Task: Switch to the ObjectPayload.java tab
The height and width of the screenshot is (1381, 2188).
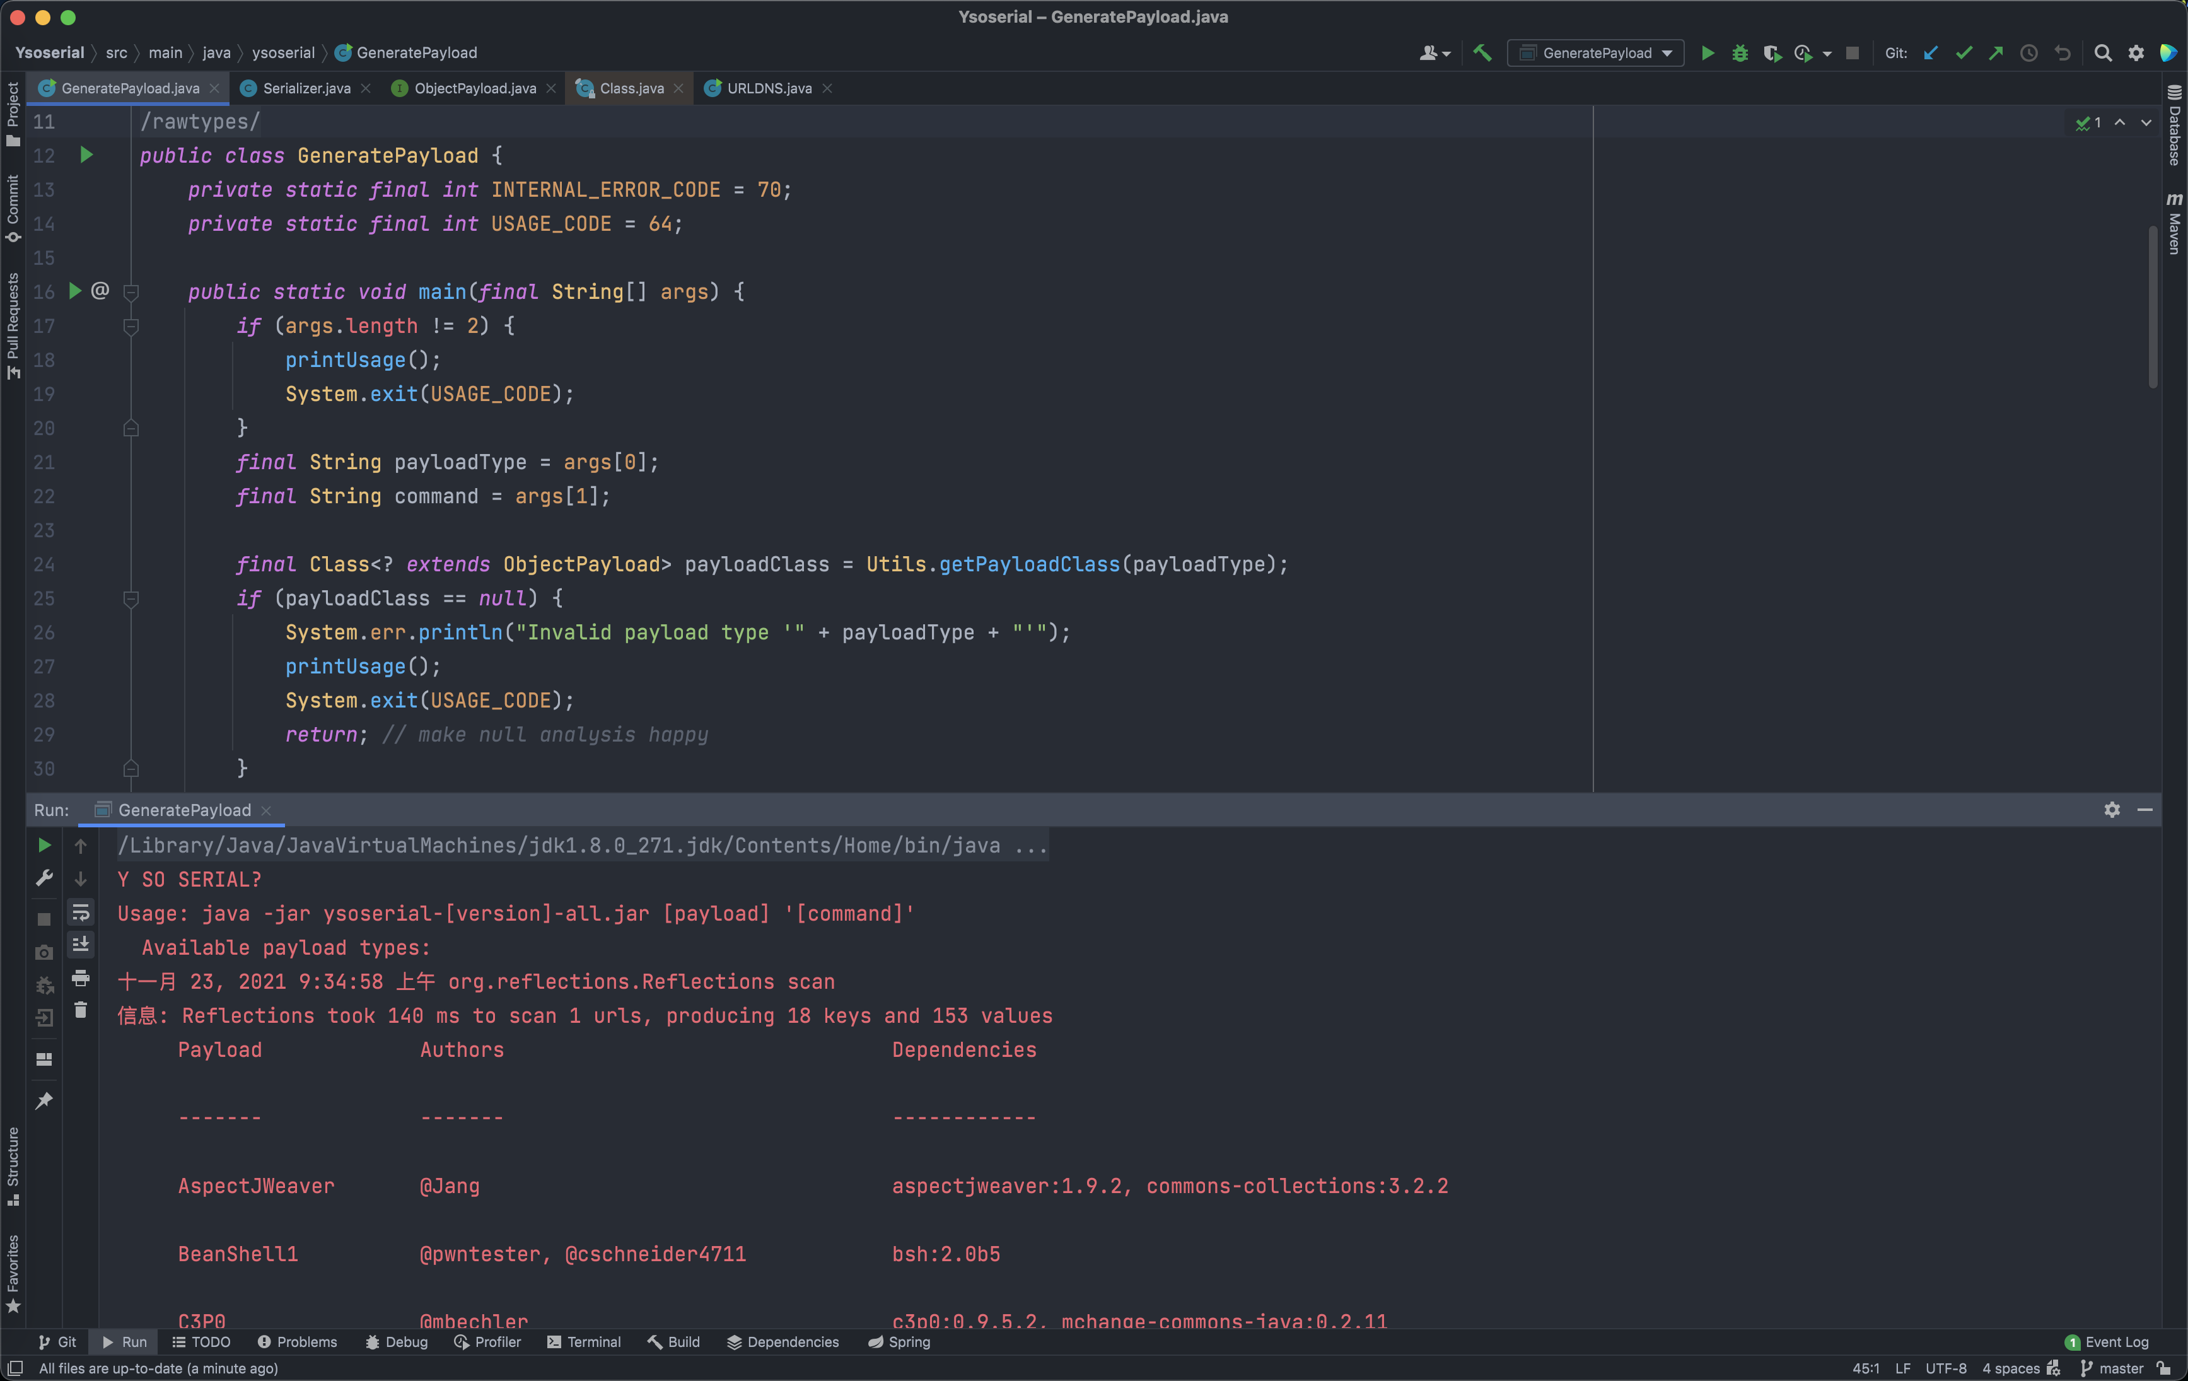Action: (475, 88)
